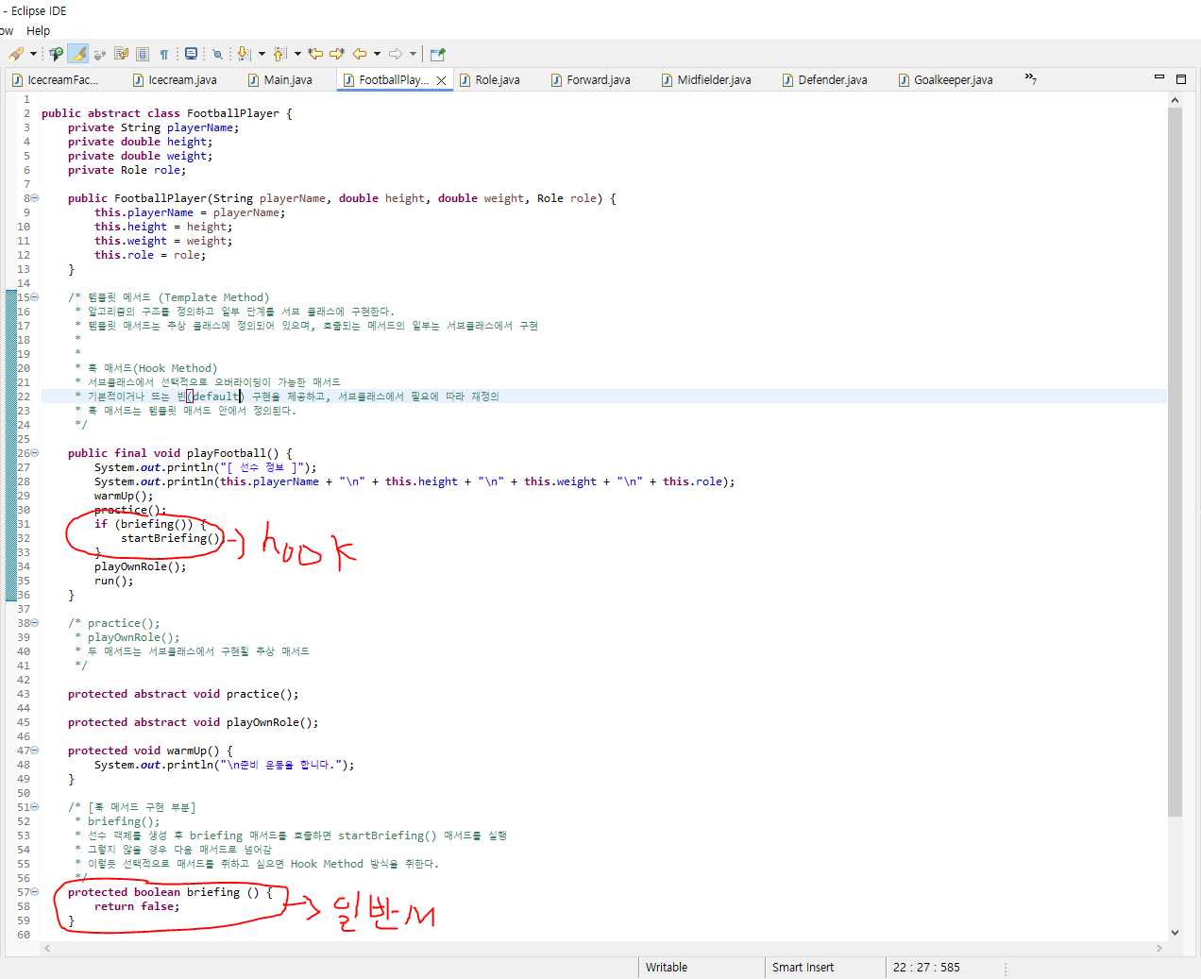
Task: Open Forward.java tab
Action: 591,80
